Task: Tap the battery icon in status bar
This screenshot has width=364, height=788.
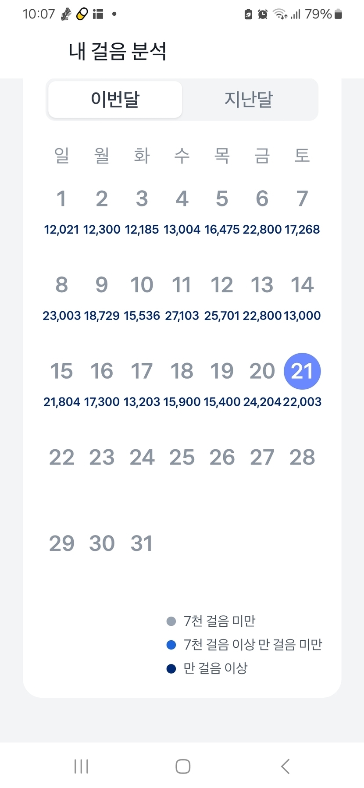Action: [338, 14]
